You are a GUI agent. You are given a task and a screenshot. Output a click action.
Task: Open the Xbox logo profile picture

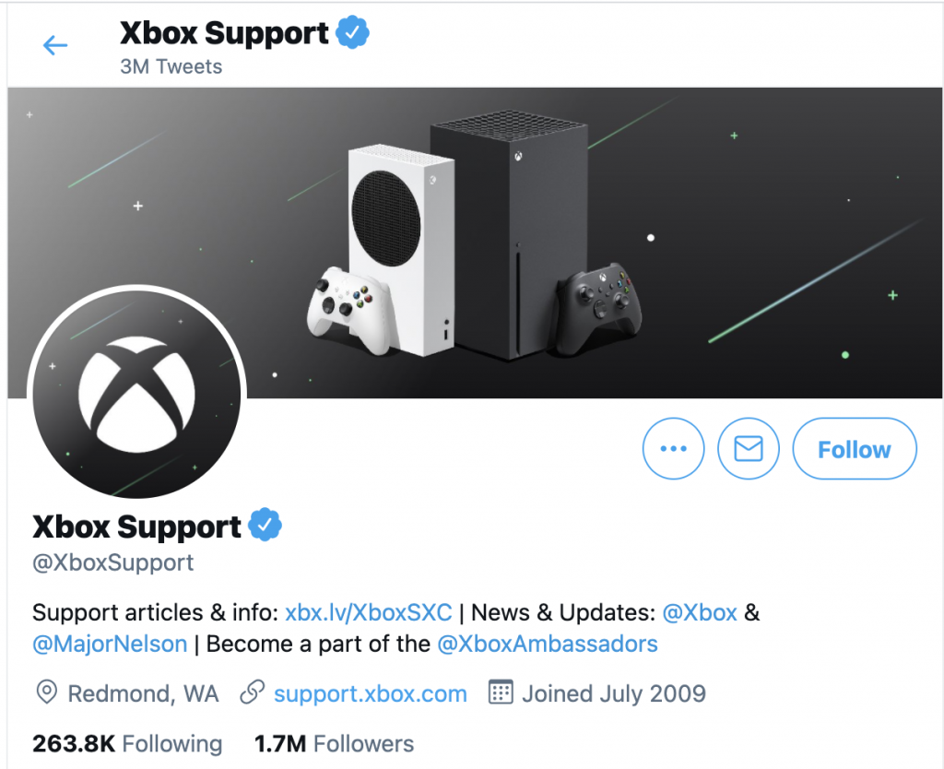click(137, 394)
